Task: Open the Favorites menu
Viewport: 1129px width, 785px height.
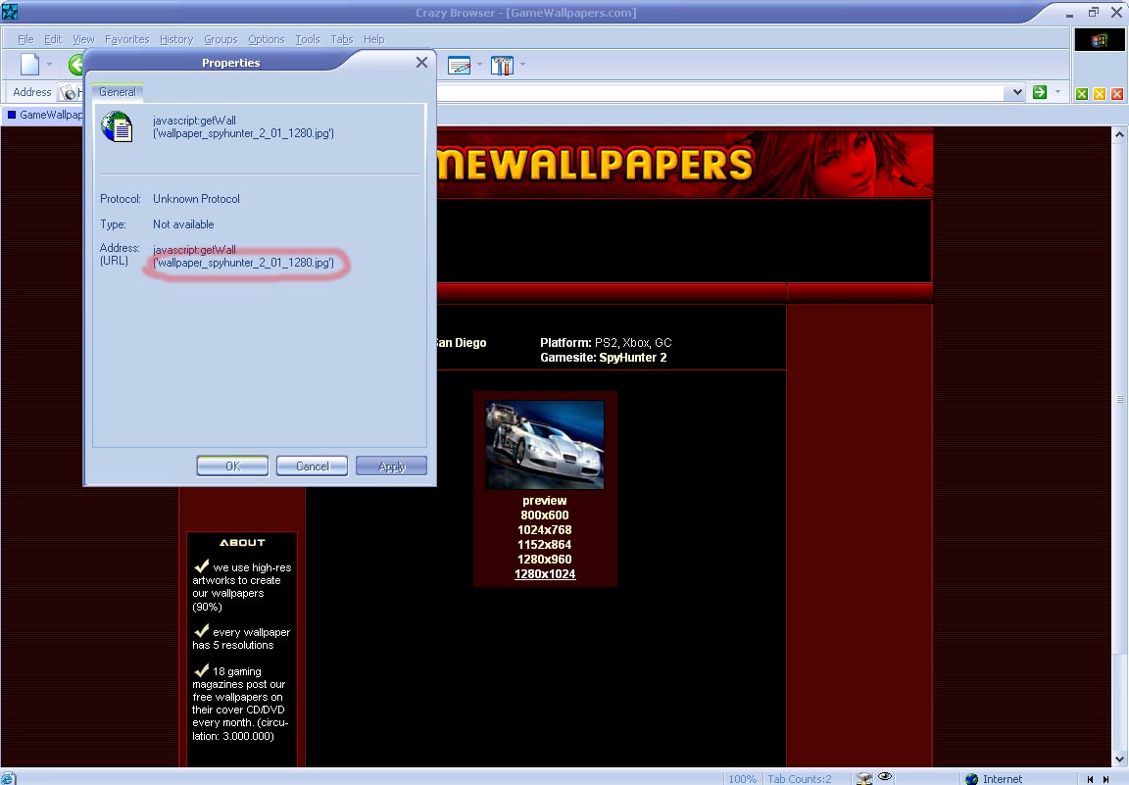Action: pos(126,39)
